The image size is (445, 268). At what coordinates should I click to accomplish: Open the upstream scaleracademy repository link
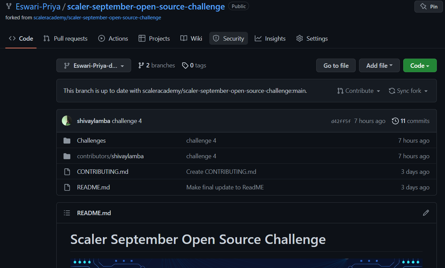click(x=97, y=17)
